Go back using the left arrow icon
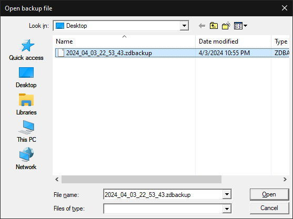Image resolution: width=293 pixels, height=219 pixels. [202, 26]
